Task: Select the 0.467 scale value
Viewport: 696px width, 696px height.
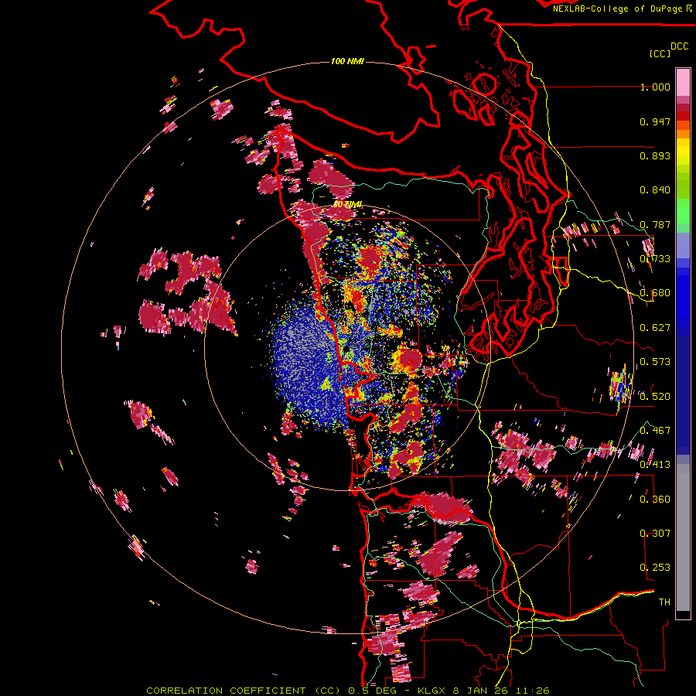Action: tap(655, 430)
